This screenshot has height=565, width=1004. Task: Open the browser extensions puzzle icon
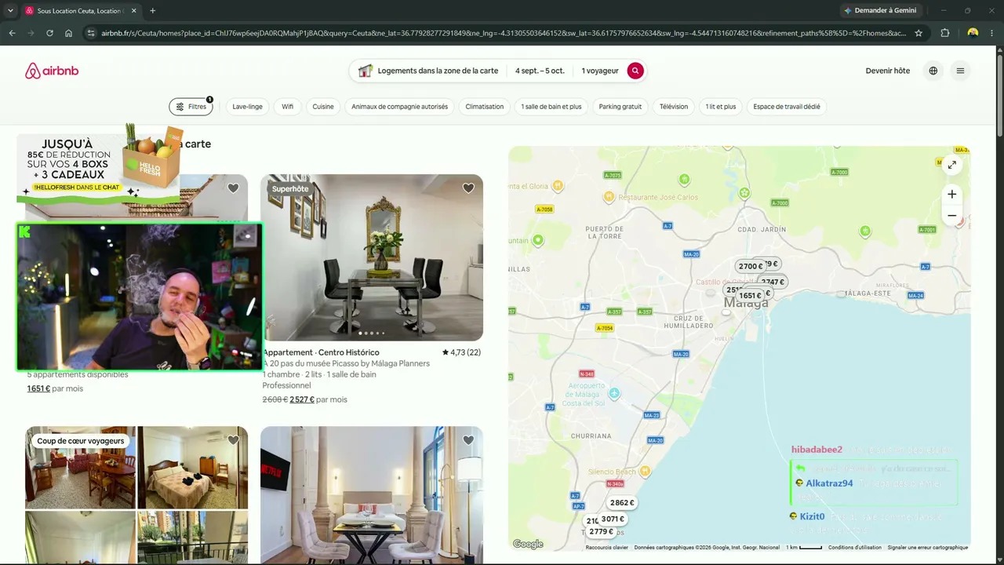click(x=945, y=33)
